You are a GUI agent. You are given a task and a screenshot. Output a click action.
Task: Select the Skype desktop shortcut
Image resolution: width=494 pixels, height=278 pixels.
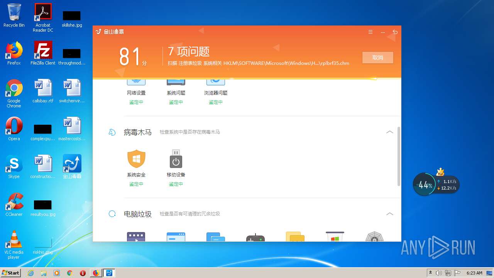14,167
